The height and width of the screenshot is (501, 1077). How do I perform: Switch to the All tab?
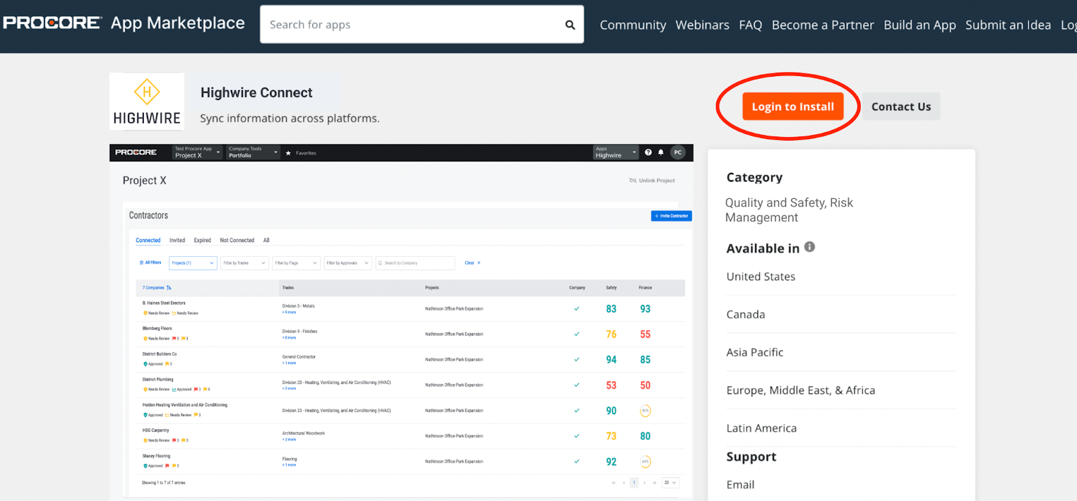(267, 240)
